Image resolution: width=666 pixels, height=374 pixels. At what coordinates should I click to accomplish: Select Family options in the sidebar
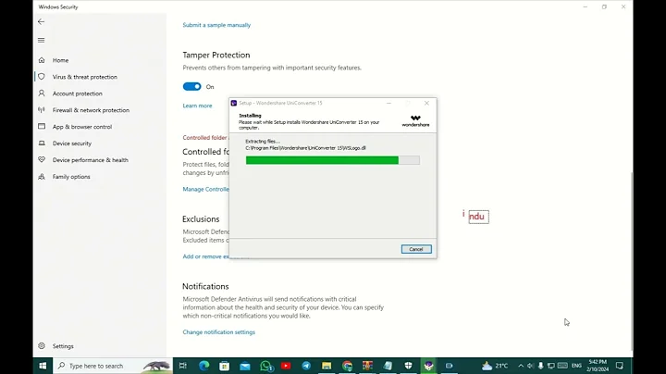pyautogui.click(x=71, y=177)
